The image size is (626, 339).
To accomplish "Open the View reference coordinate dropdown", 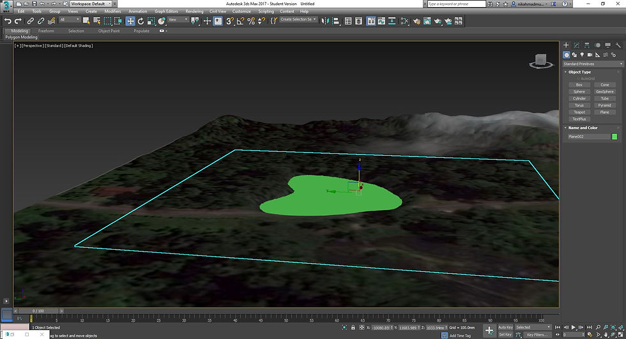I will click(x=178, y=20).
